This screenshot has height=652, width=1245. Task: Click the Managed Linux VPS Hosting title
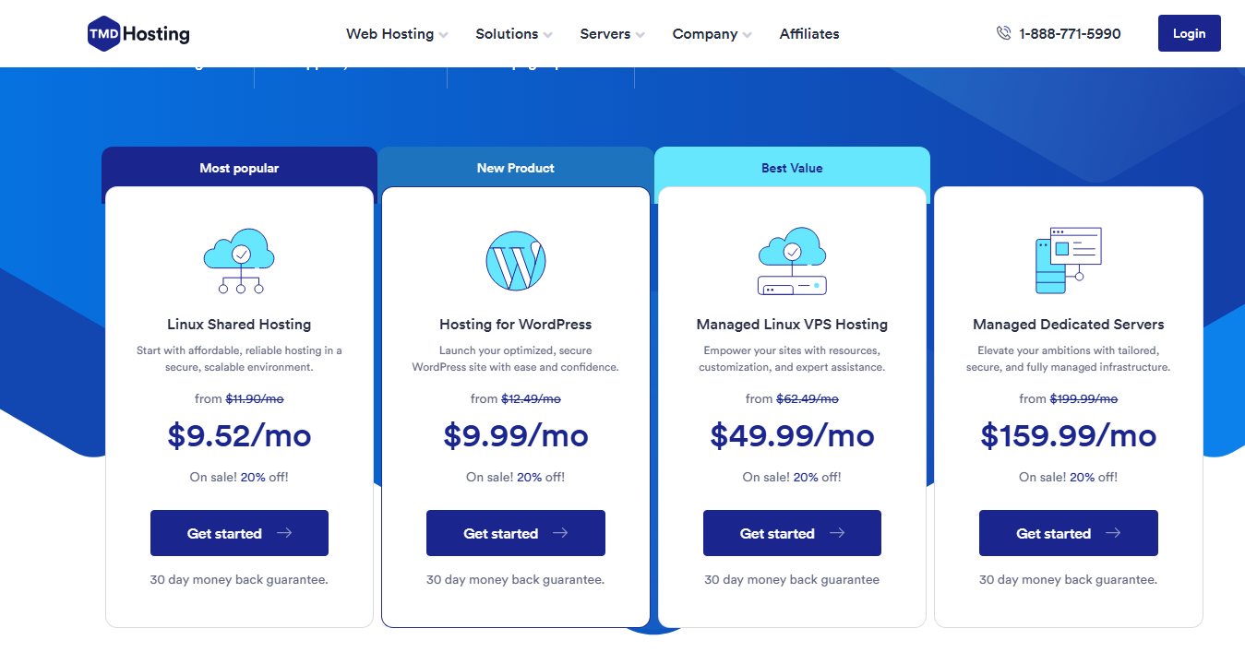click(792, 325)
